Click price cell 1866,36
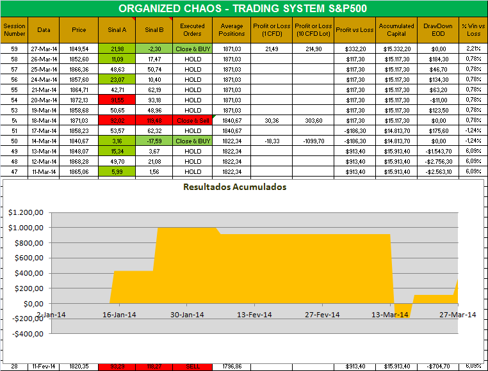Viewport: 488px width, 371px height. click(79, 69)
